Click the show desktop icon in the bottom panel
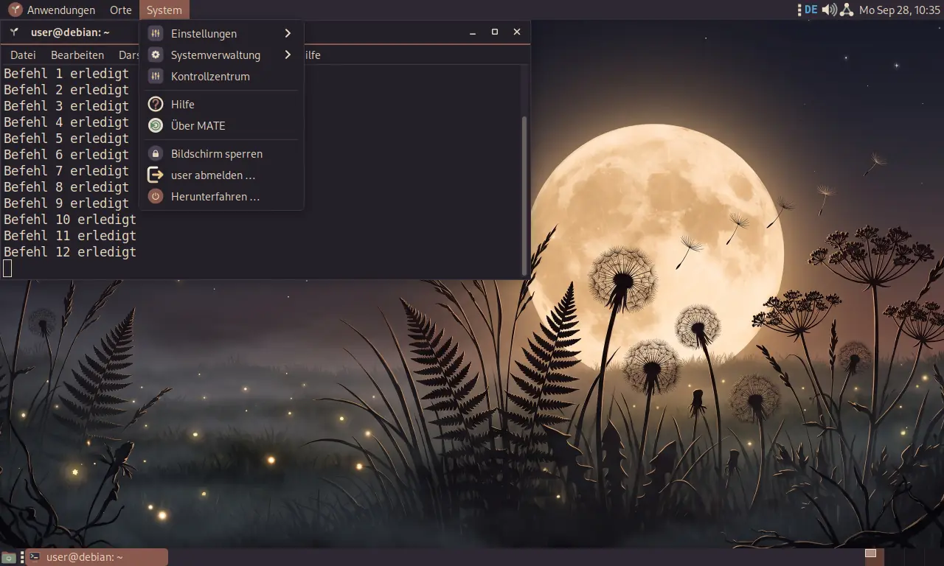944x566 pixels. point(8,557)
